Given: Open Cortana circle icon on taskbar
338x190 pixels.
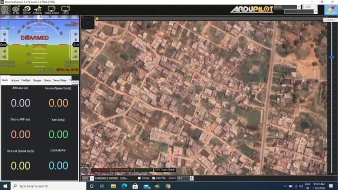Looking at the screenshot, I should click(91, 186).
